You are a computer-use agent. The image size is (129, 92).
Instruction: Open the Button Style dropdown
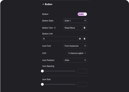coord(75,21)
